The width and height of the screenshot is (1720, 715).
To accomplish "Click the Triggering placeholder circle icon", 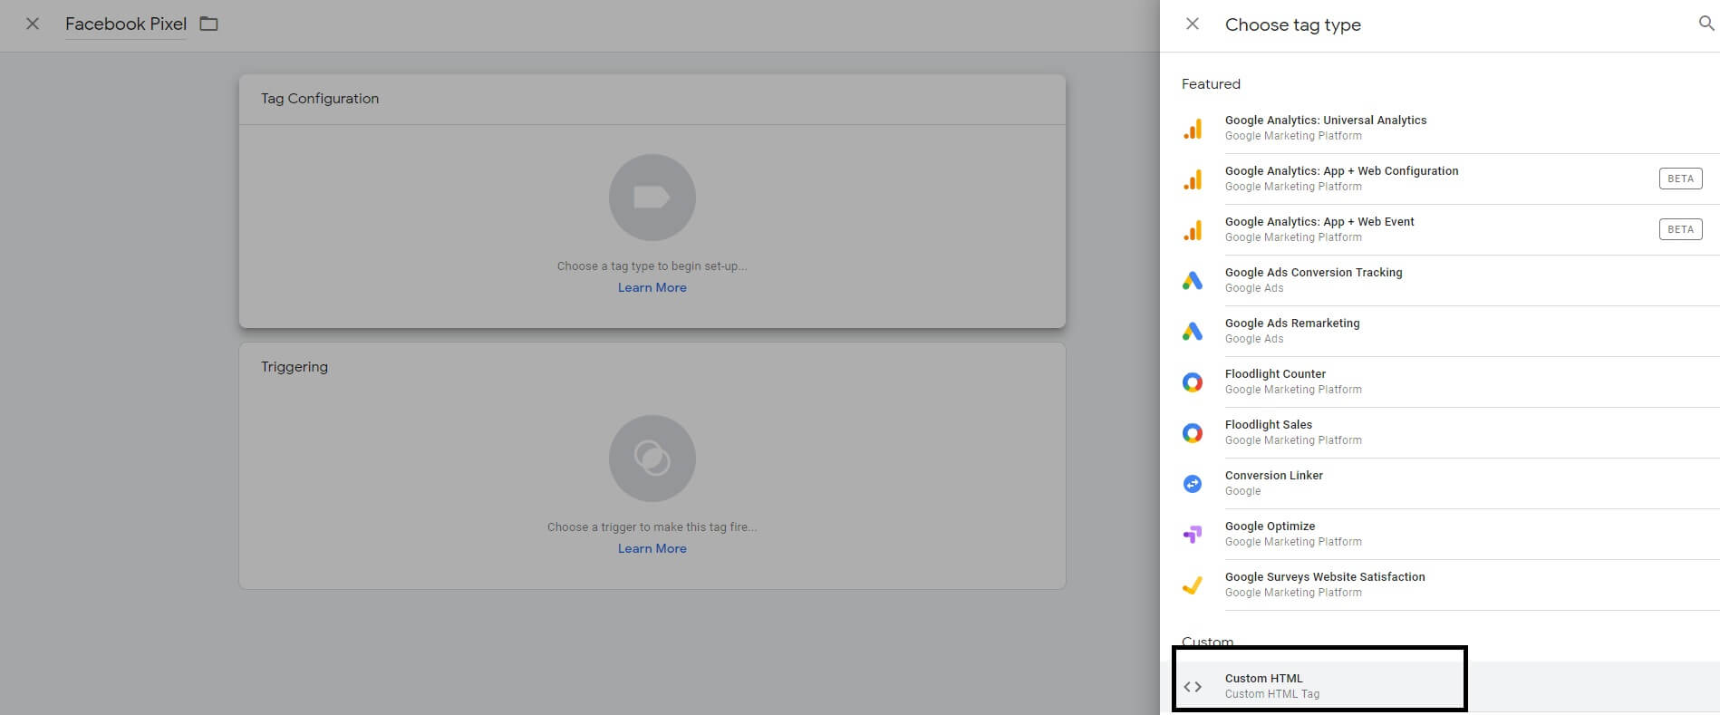I will 652,459.
